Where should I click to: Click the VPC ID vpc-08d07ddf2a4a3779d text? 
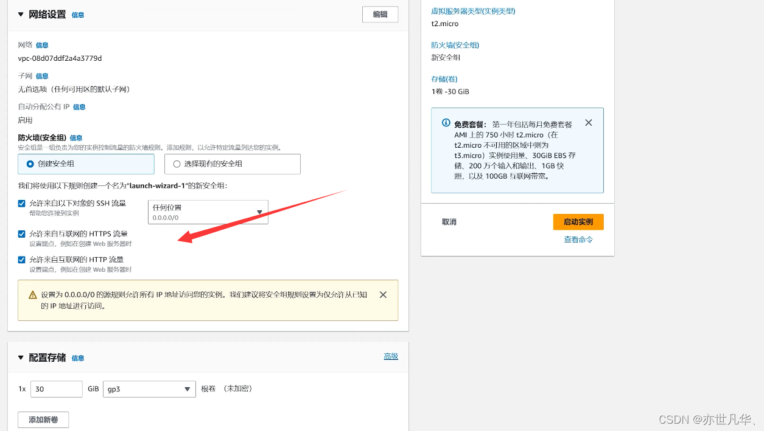tap(60, 58)
